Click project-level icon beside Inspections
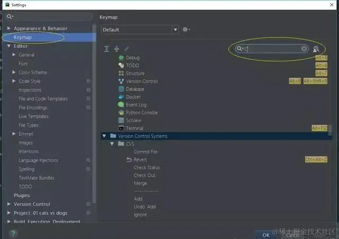 point(88,89)
